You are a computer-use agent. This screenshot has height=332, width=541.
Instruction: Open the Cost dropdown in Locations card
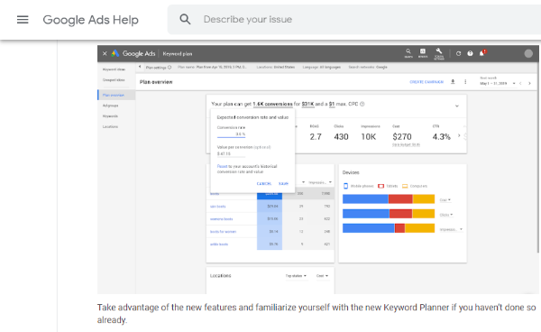(322, 276)
